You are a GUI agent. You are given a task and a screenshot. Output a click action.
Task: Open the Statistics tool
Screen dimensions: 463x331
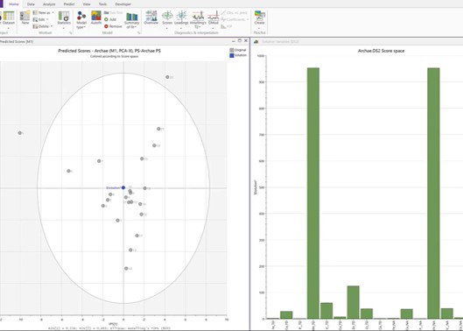[64, 18]
